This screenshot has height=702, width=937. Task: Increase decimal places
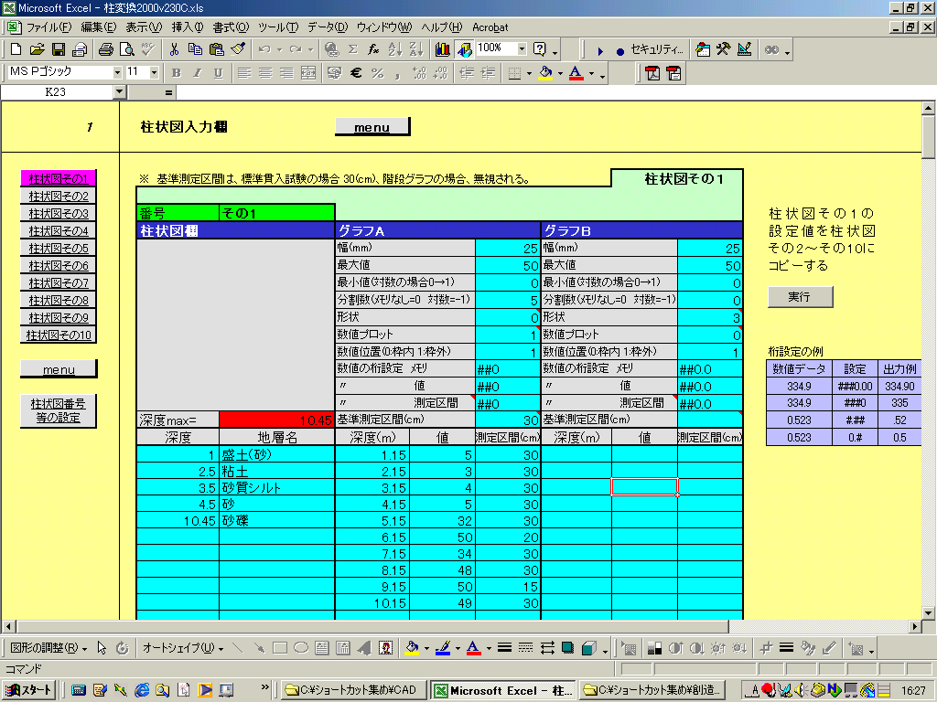(419, 73)
